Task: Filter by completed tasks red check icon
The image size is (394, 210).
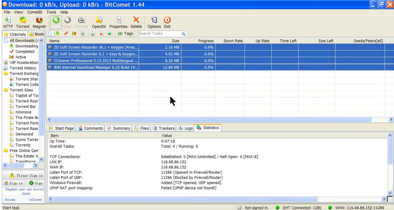Action: pyautogui.click(x=66, y=34)
